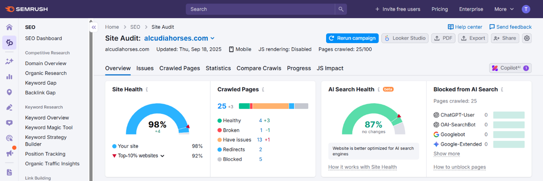
Task: Export the audit using the PDF button
Action: click(x=443, y=38)
